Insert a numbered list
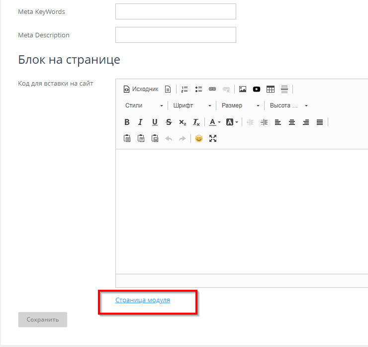 (x=184, y=89)
